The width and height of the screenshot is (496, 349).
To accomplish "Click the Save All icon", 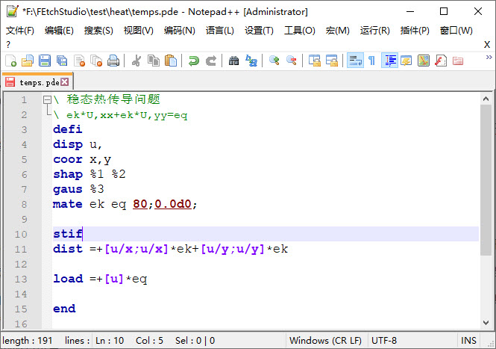I will click(x=62, y=61).
